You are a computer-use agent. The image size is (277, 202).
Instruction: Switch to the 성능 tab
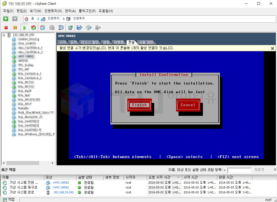[106, 42]
